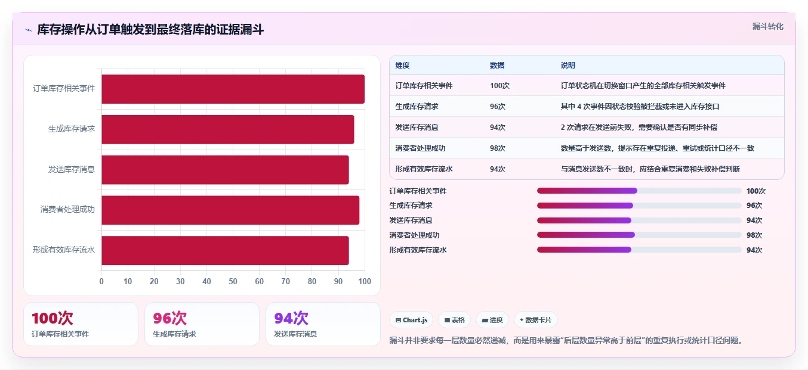808x370 pixels.
Task: Click the Chart.js tag icon
Action: coord(398,320)
